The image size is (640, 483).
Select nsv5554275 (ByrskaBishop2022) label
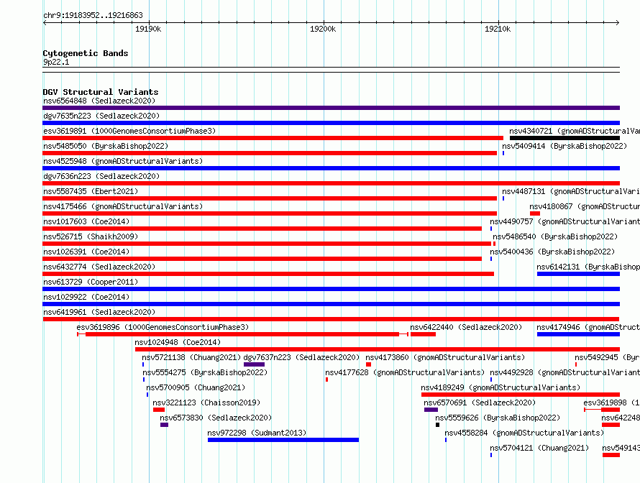205,372
